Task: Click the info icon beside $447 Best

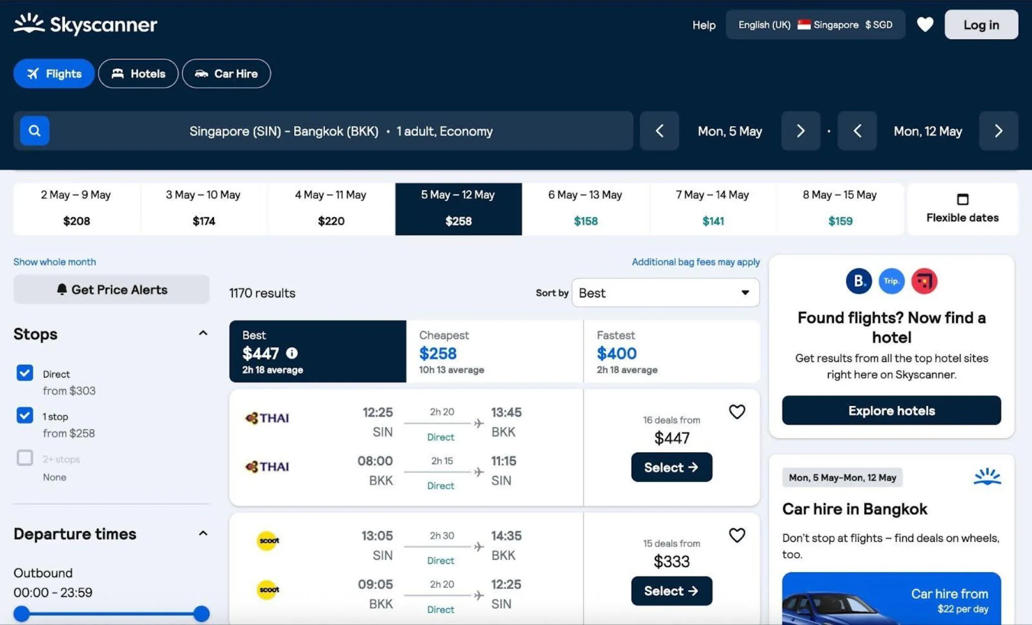Action: (292, 353)
